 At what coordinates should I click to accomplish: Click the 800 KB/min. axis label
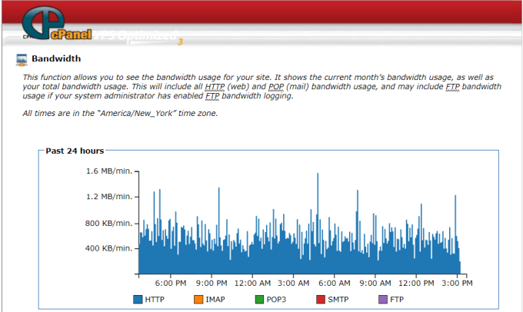[x=108, y=224]
